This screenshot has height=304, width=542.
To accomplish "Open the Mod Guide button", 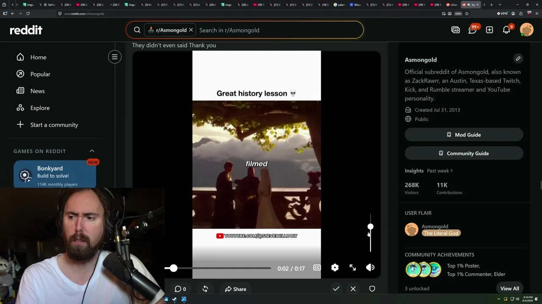I will (464, 135).
